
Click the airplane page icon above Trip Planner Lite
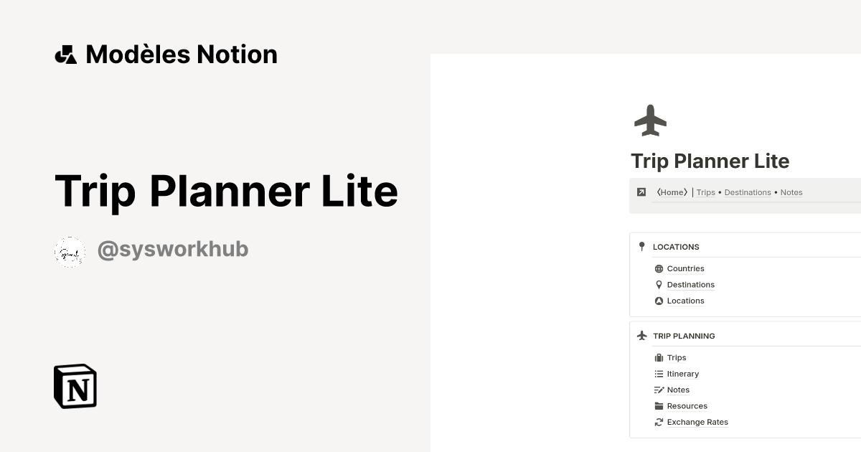pyautogui.click(x=651, y=121)
